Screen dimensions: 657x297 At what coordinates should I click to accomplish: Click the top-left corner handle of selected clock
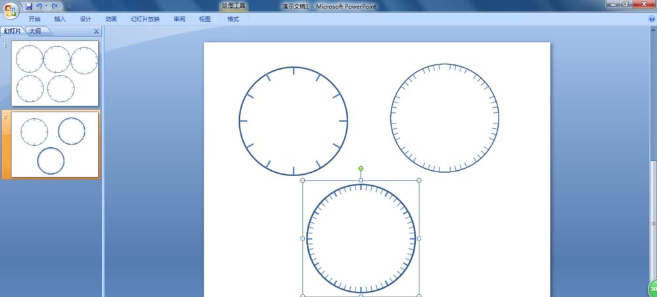[302, 181]
